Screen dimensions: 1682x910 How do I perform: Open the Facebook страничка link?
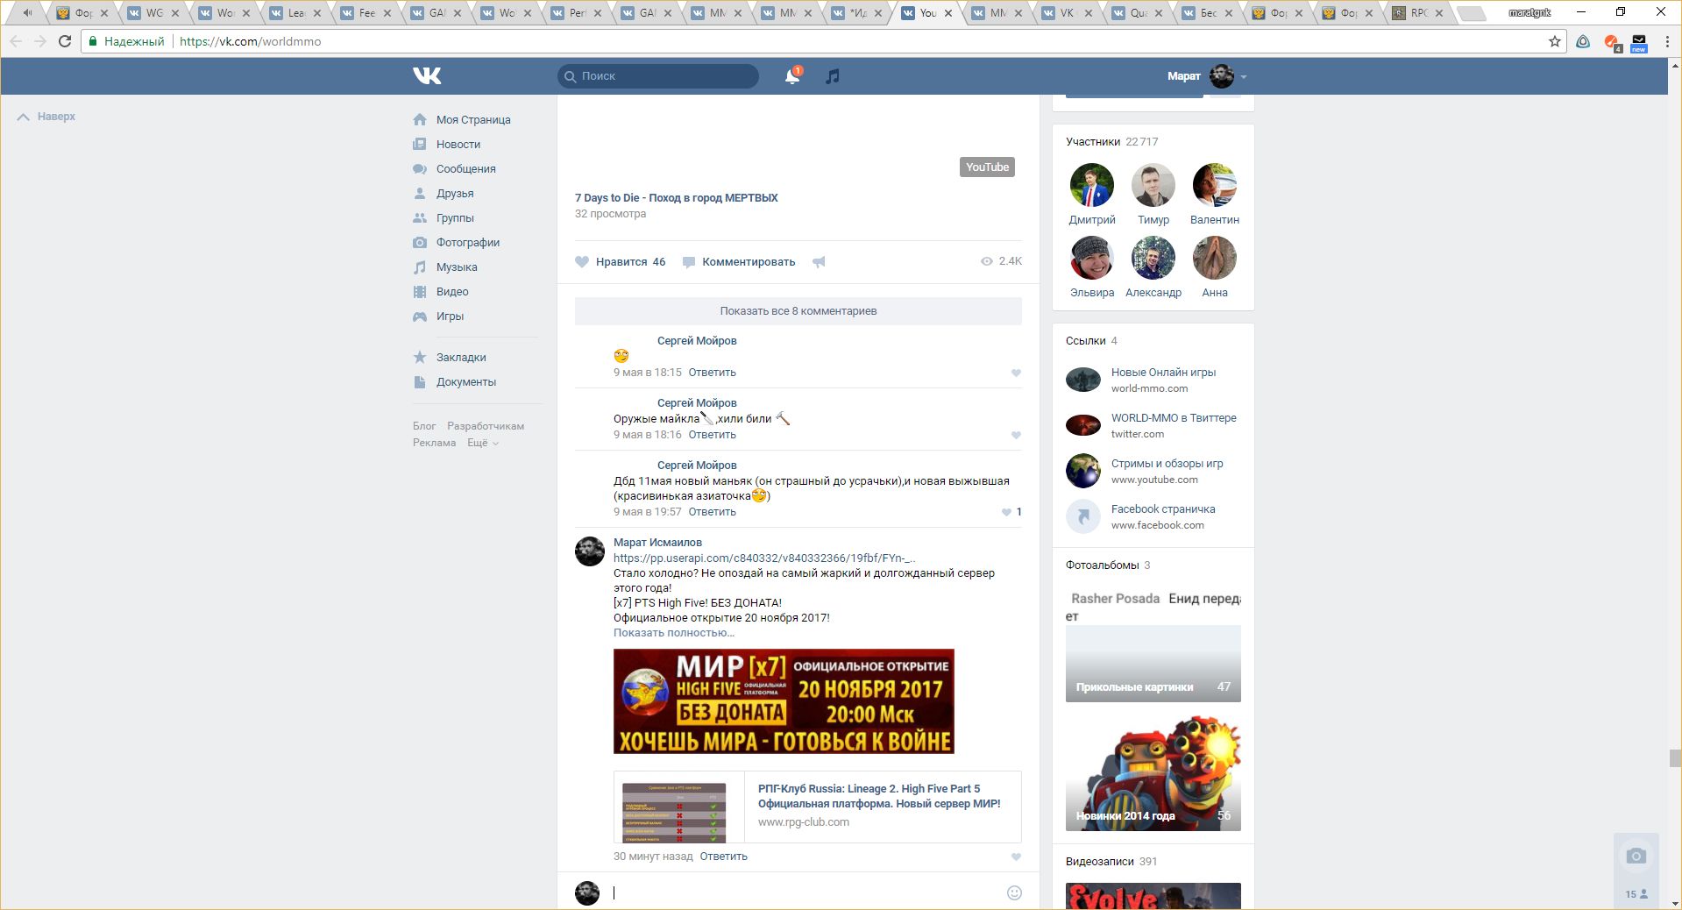[1163, 509]
